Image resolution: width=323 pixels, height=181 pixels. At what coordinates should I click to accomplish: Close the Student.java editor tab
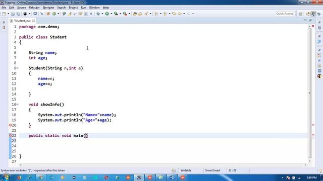(x=34, y=21)
